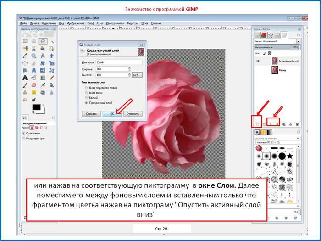Click the duplicate layer icon
The height and width of the screenshot is (241, 321).
click(x=284, y=124)
